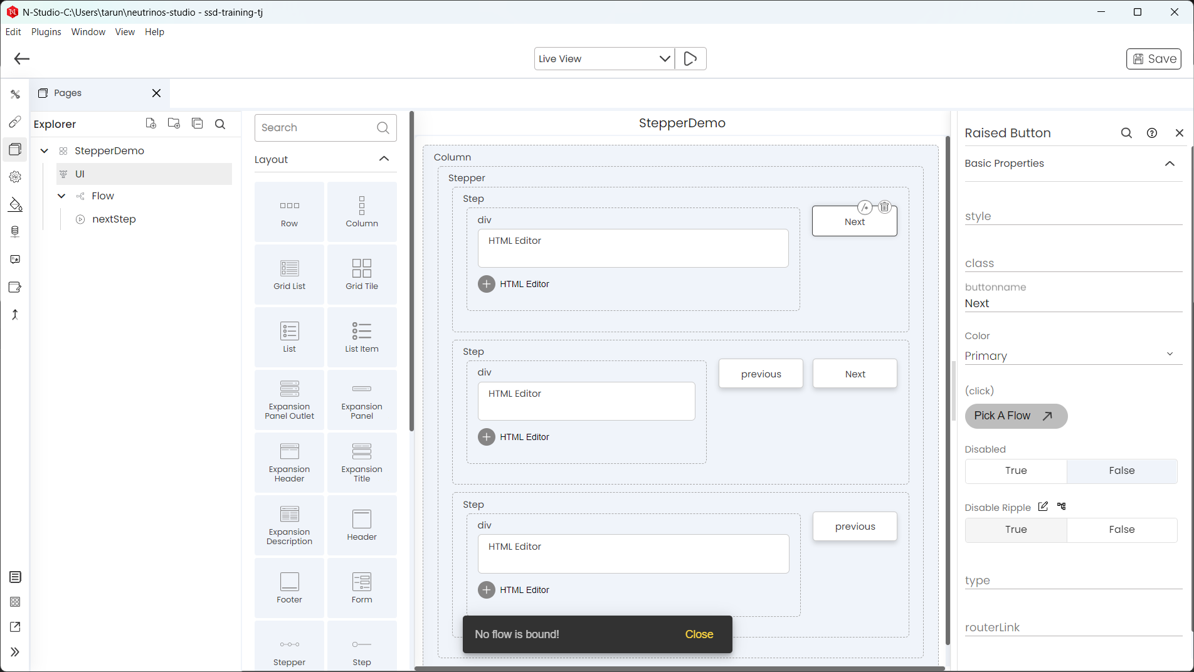Collapse the Layout section
The height and width of the screenshot is (672, 1194).
tap(384, 159)
